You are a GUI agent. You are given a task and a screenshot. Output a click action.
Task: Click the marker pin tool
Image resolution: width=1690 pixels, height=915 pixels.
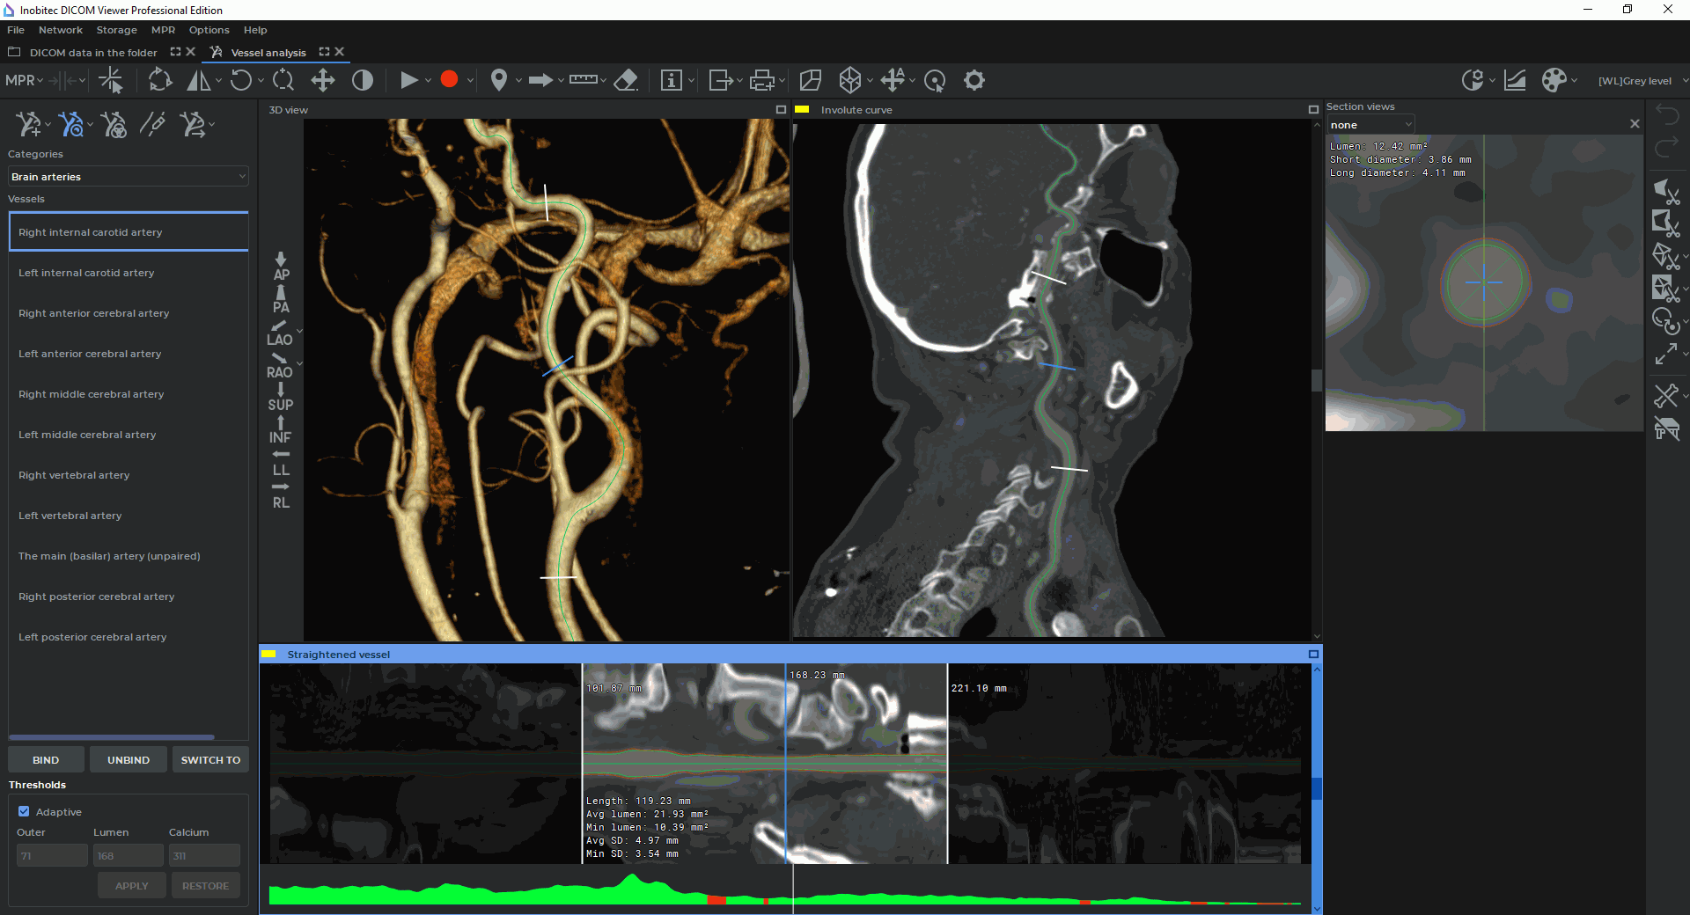[498, 80]
